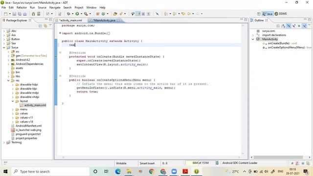Toggle Hide Static Members in Outline
313x176 pixels.
pos(294,26)
